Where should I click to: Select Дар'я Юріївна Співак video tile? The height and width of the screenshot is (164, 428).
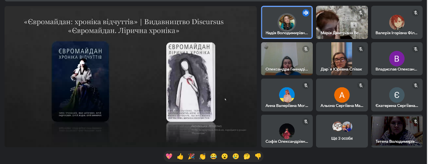pyautogui.click(x=342, y=59)
